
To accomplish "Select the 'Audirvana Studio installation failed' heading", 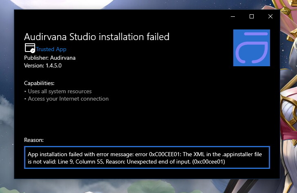I will pyautogui.click(x=96, y=37).
